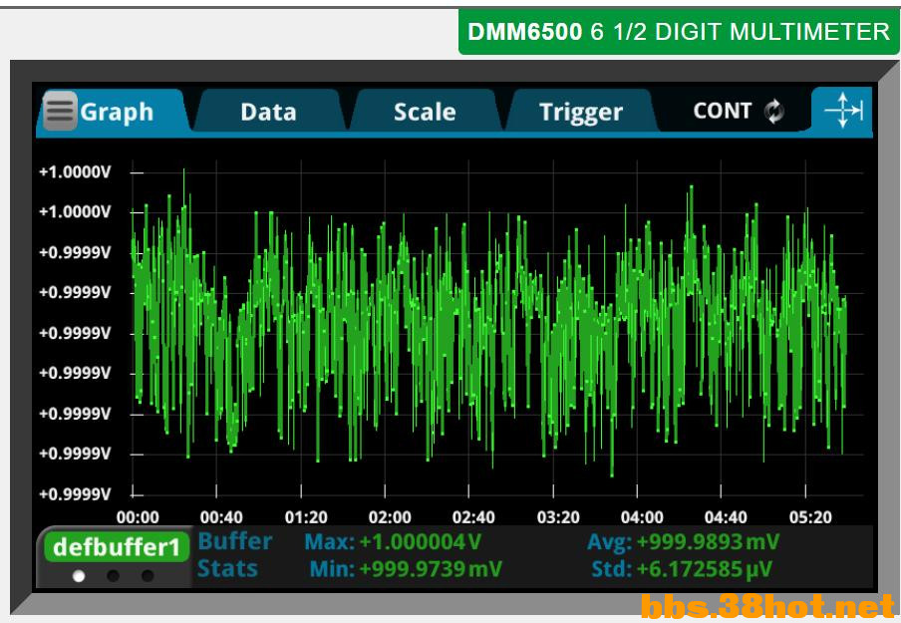
Task: Select the last page indicator dot
Action: tap(148, 576)
